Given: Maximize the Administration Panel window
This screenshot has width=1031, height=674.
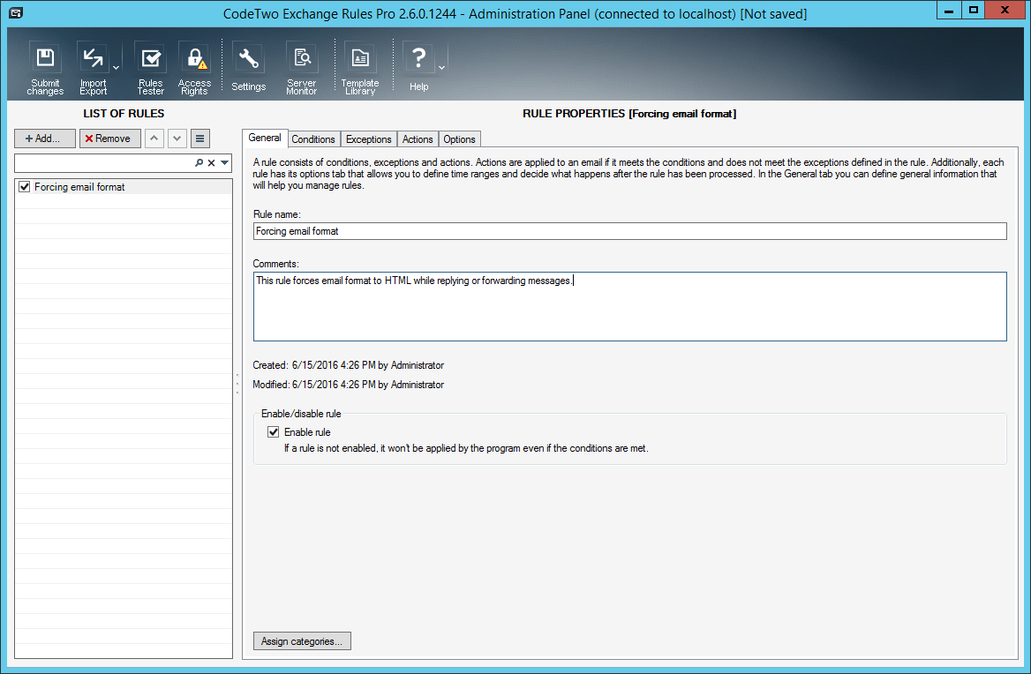Looking at the screenshot, I should pos(974,10).
